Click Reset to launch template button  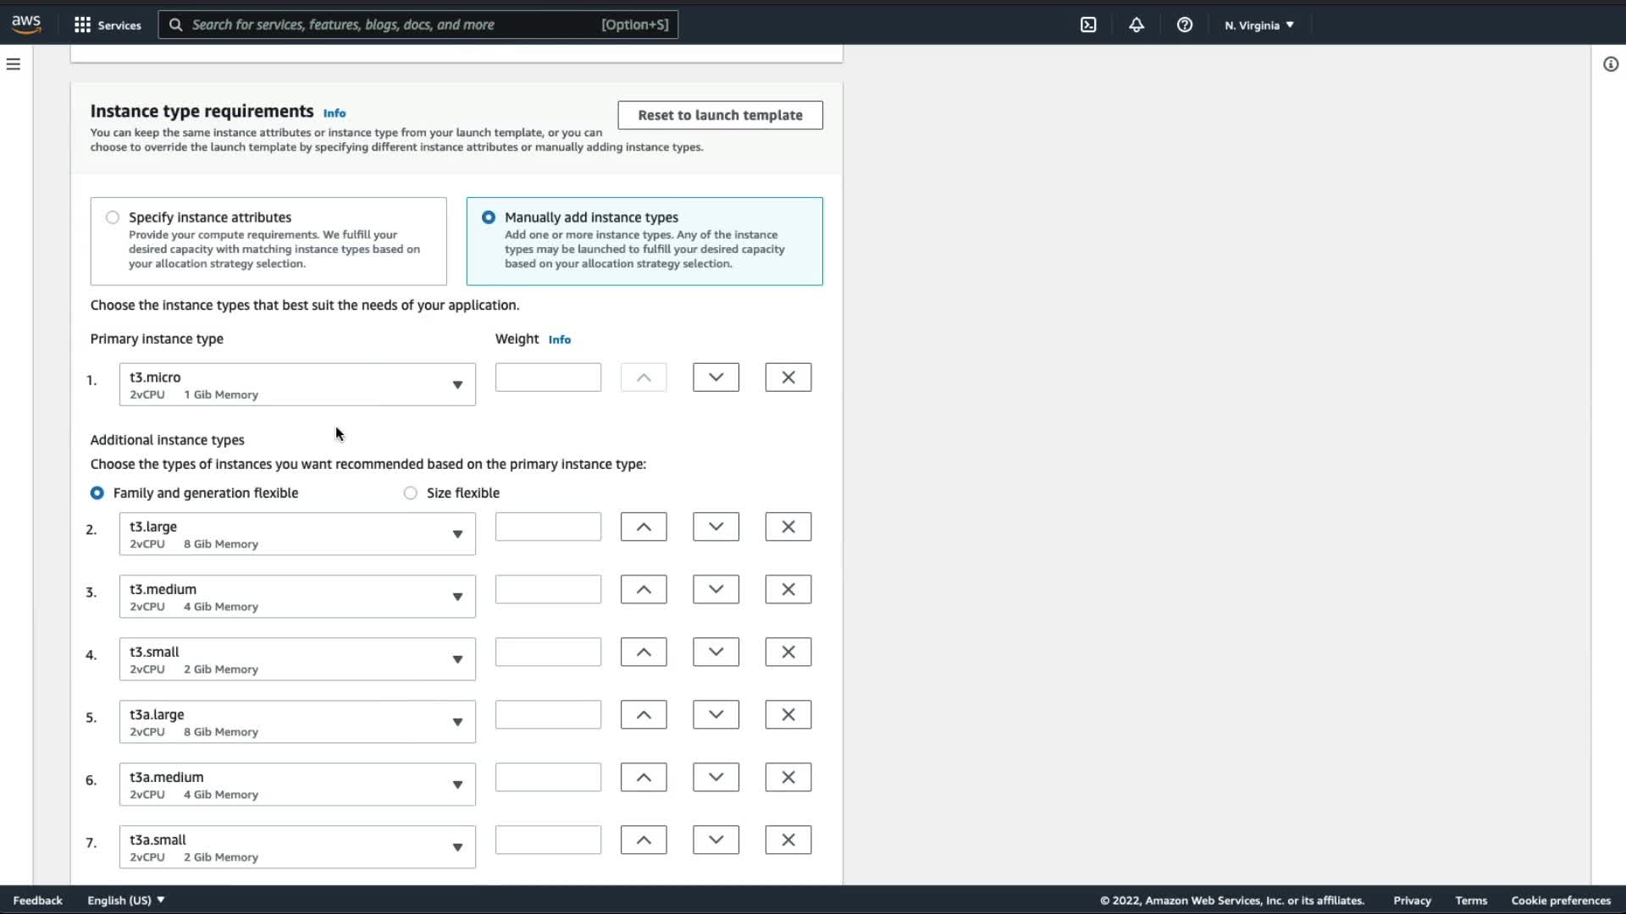pyautogui.click(x=720, y=115)
